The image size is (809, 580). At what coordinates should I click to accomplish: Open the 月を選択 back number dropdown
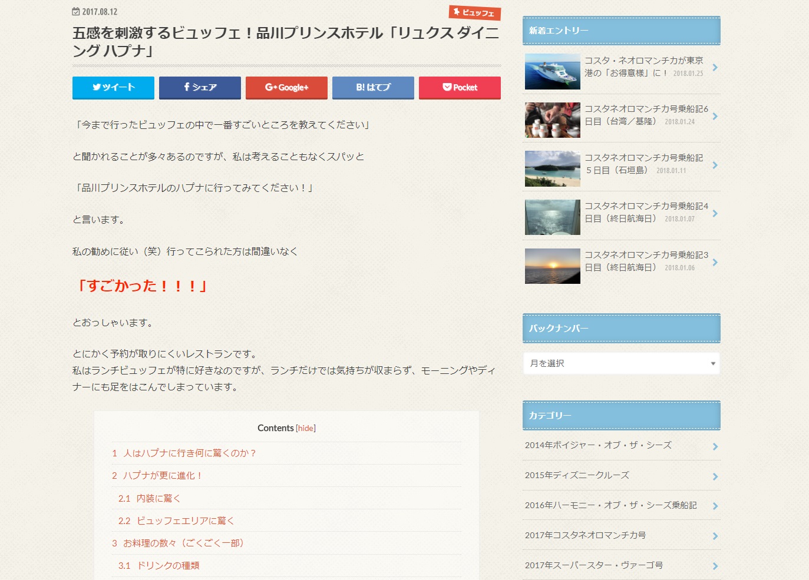click(621, 363)
